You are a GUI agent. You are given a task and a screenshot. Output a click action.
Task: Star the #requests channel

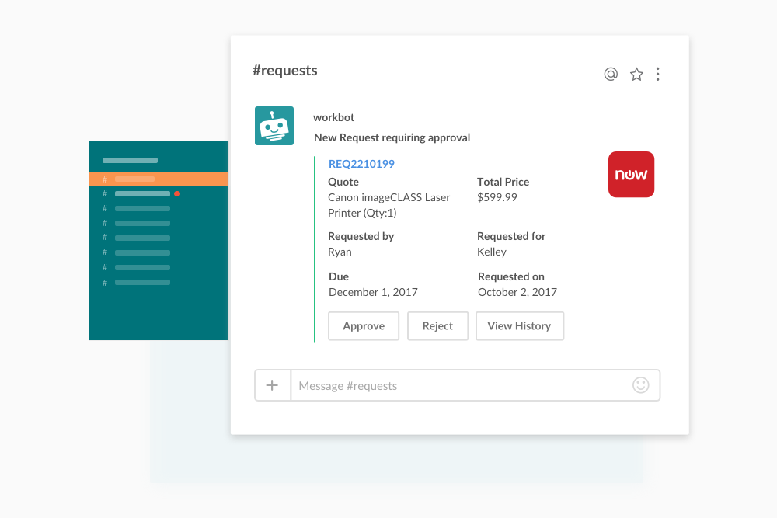(x=636, y=74)
